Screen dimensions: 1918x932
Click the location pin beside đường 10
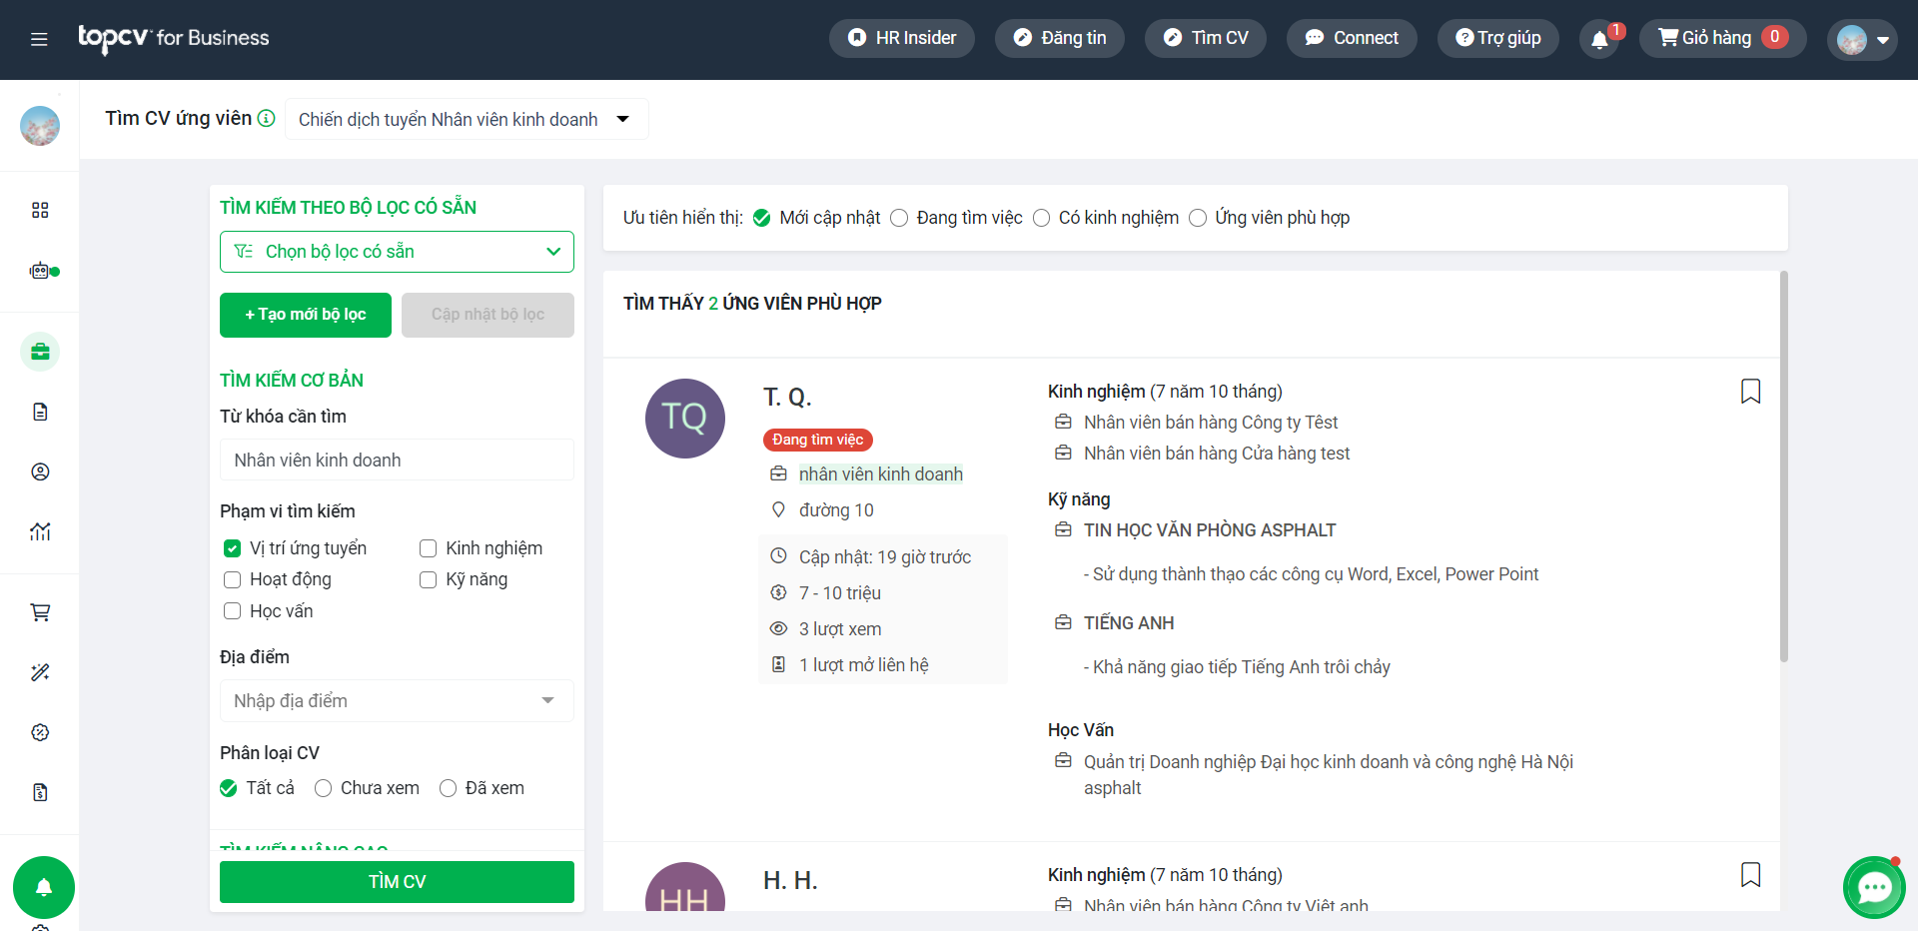click(x=778, y=509)
